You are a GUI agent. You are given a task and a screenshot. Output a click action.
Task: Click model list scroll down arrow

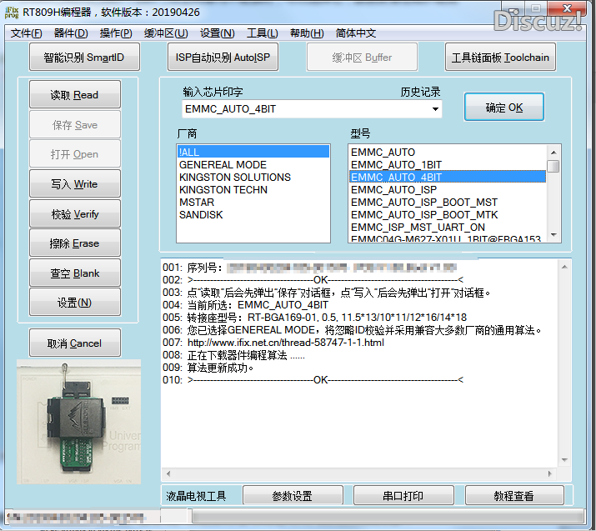[553, 235]
